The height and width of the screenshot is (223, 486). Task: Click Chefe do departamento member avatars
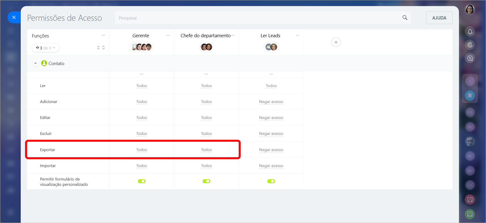coord(206,47)
